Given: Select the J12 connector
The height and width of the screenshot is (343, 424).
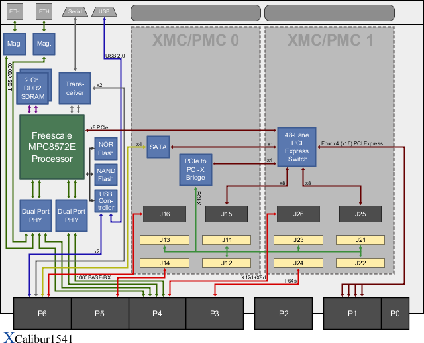Looking at the screenshot, I should (227, 263).
